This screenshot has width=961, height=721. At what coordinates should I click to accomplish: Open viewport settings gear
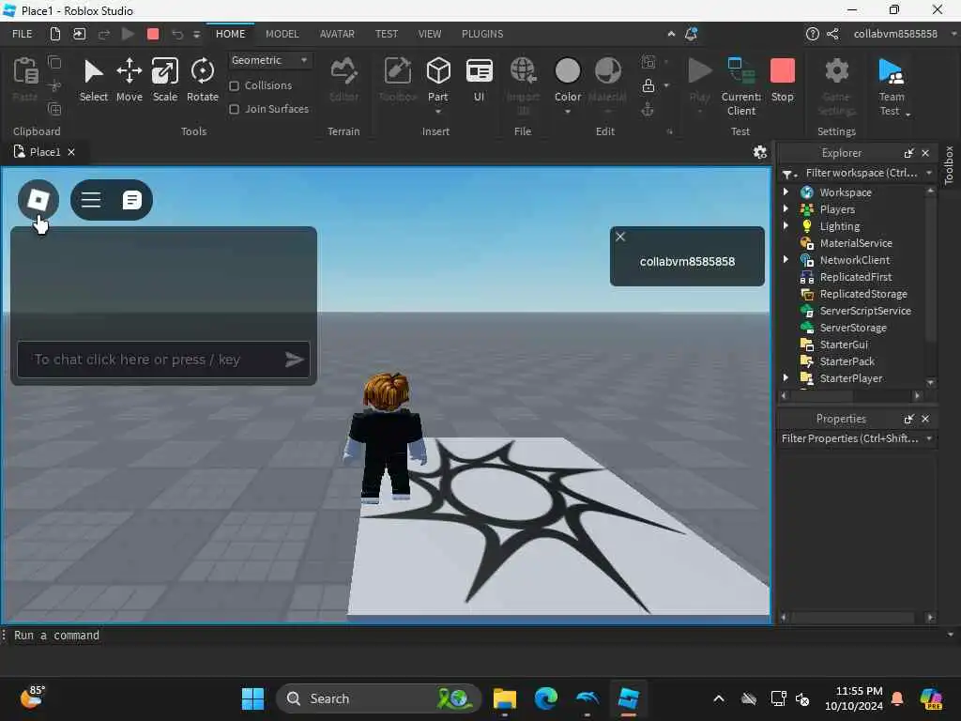click(760, 152)
